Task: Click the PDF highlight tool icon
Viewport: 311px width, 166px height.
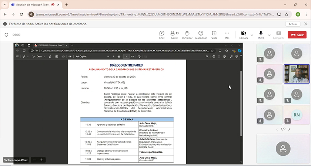Action: coord(24,57)
